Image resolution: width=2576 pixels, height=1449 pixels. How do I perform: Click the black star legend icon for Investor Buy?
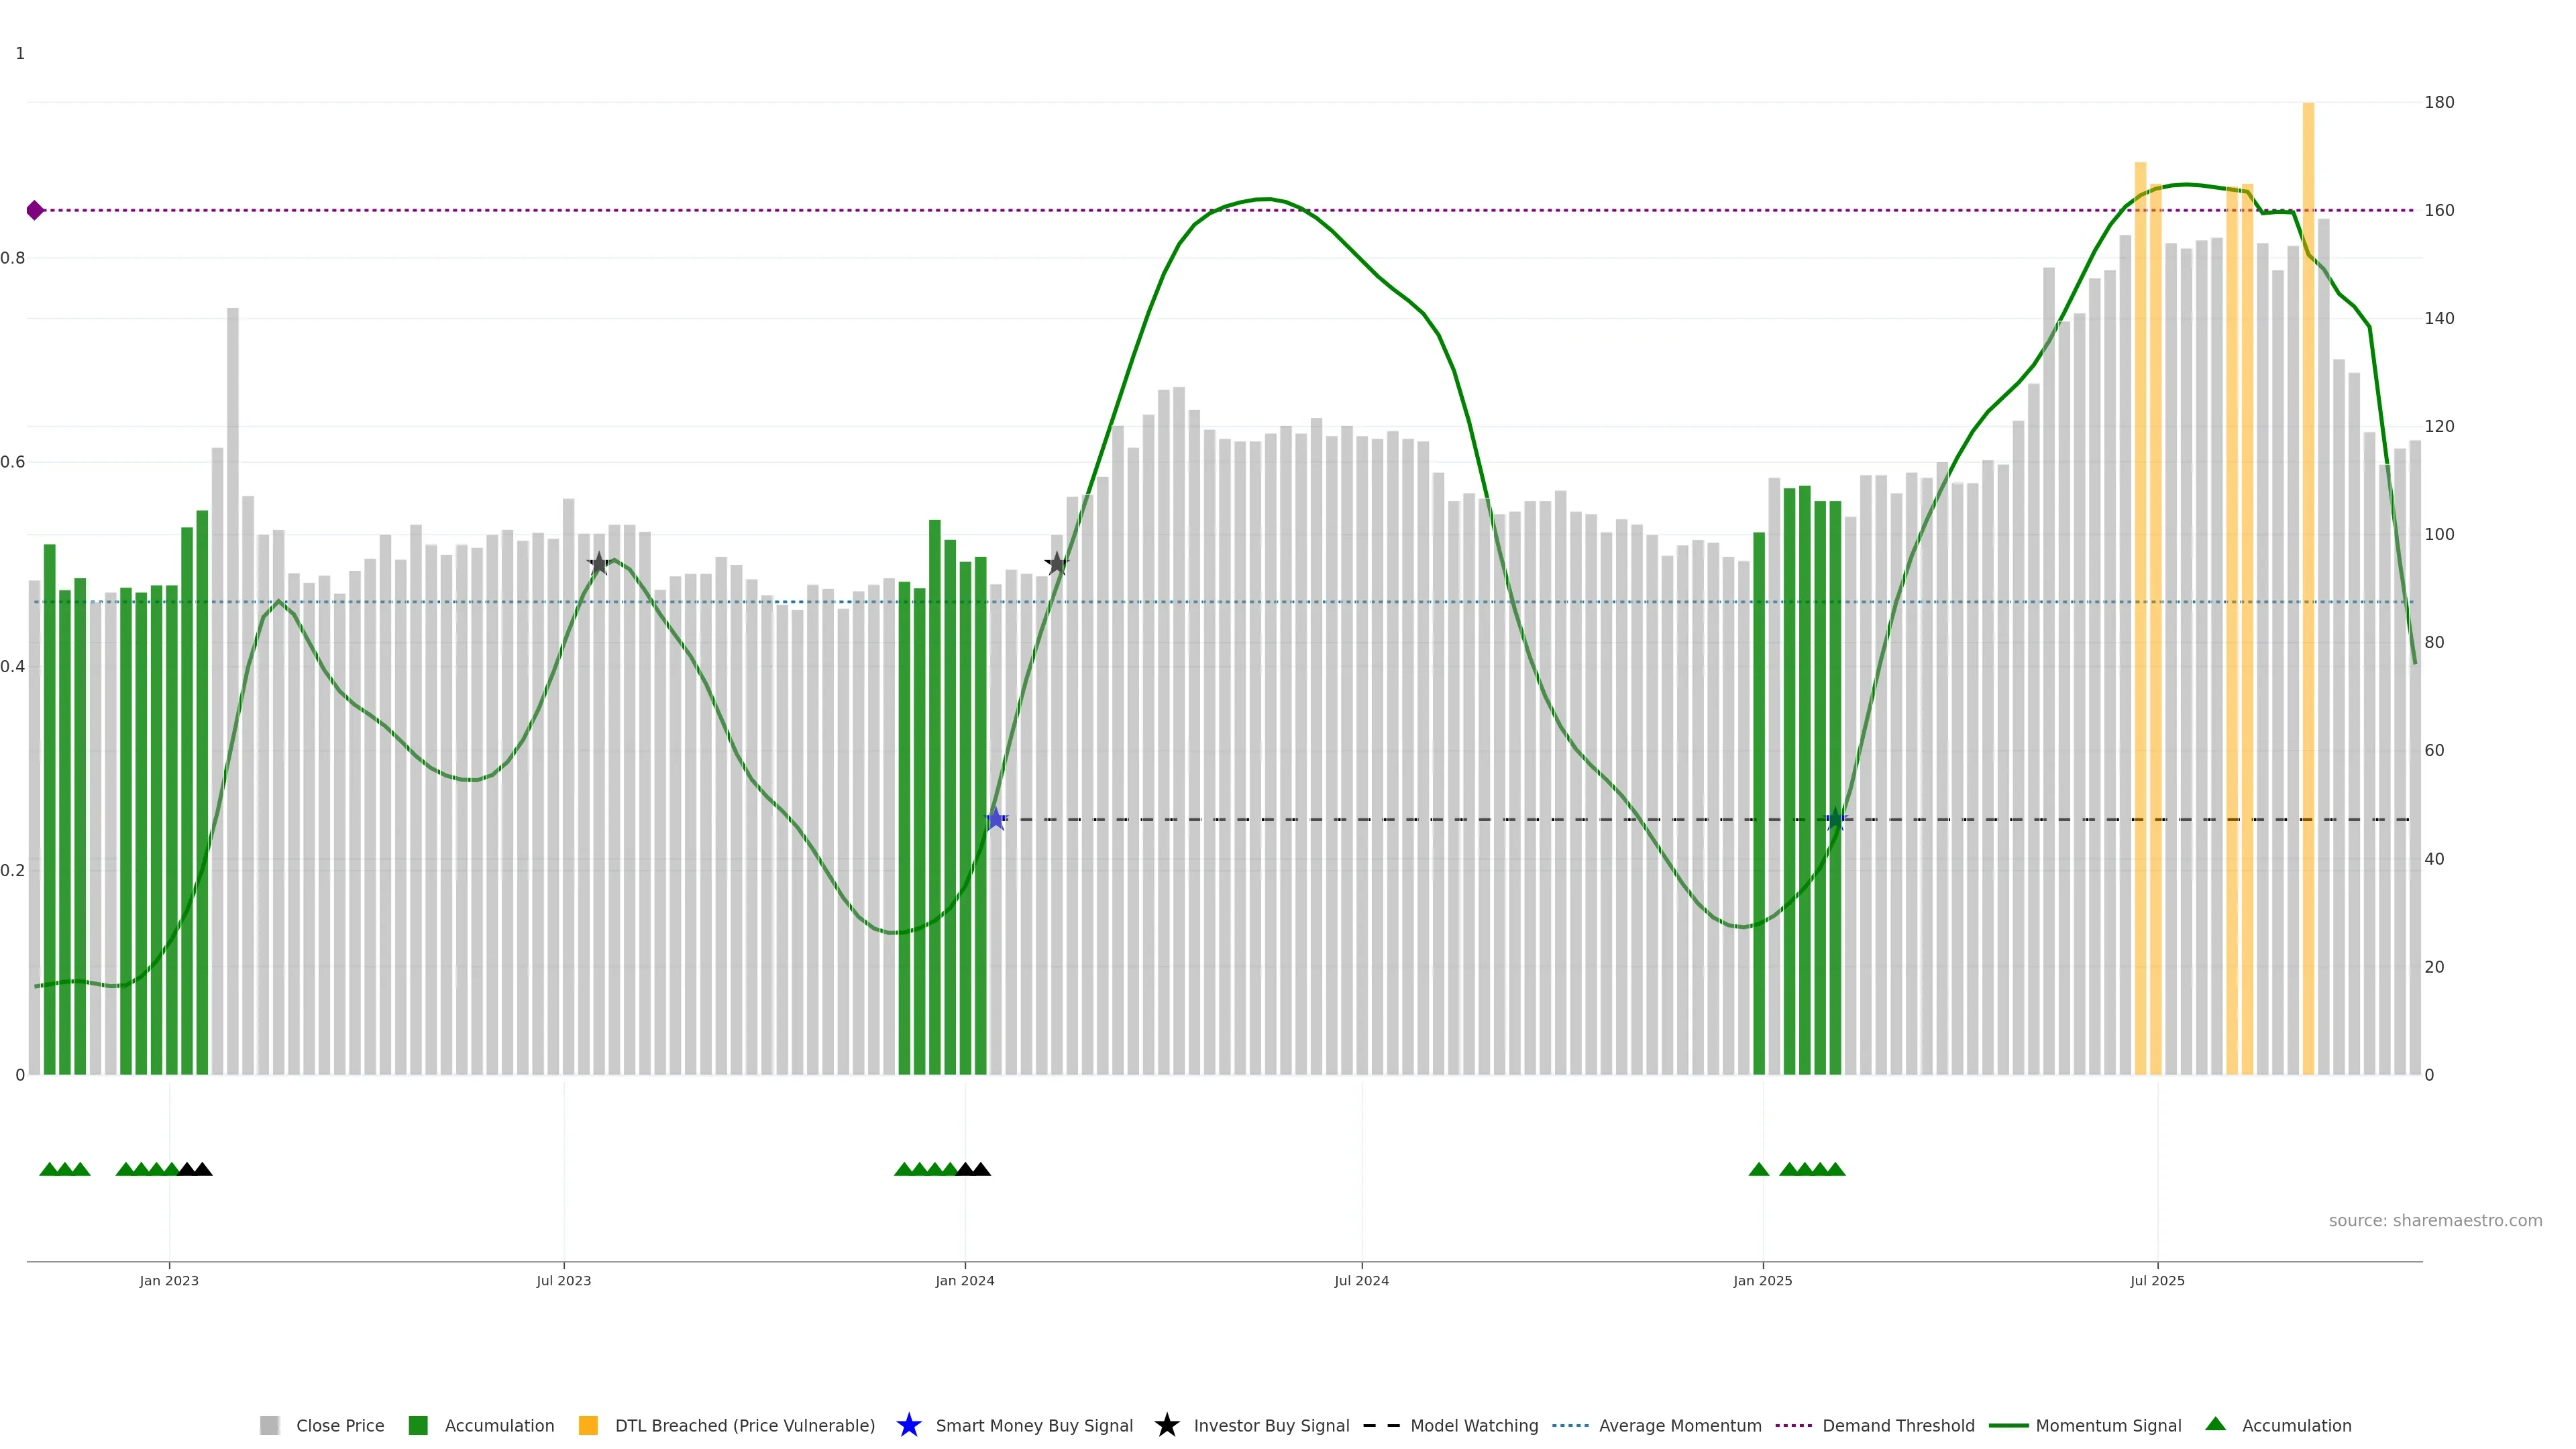[1166, 1425]
